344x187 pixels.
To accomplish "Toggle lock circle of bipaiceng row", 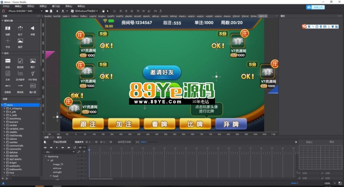I will 85,157.
